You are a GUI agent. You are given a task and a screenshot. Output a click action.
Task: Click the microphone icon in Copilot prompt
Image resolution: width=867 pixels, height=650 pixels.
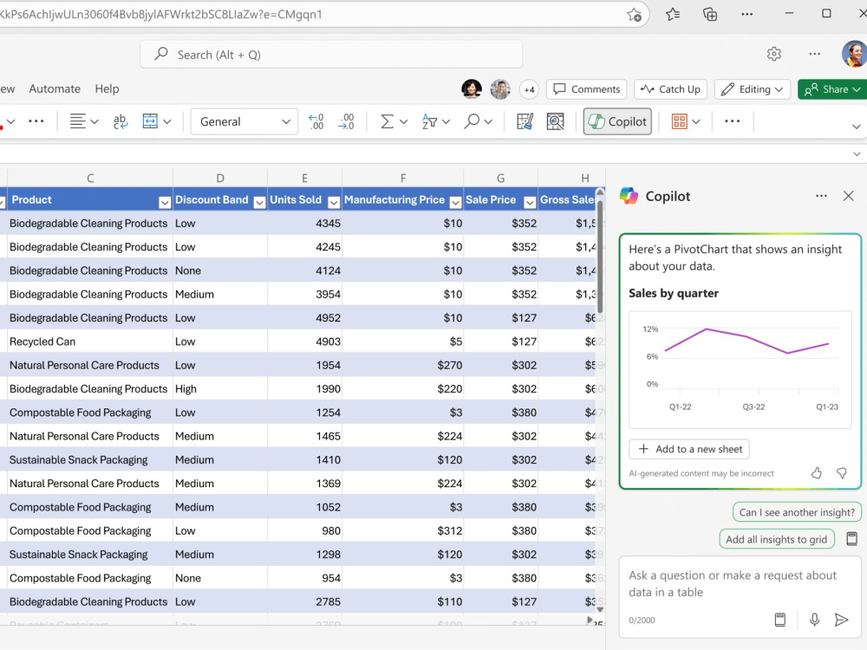coord(814,620)
